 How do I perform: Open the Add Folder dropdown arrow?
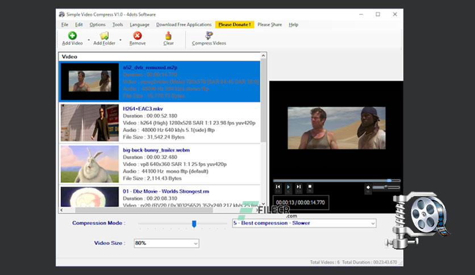coord(120,40)
